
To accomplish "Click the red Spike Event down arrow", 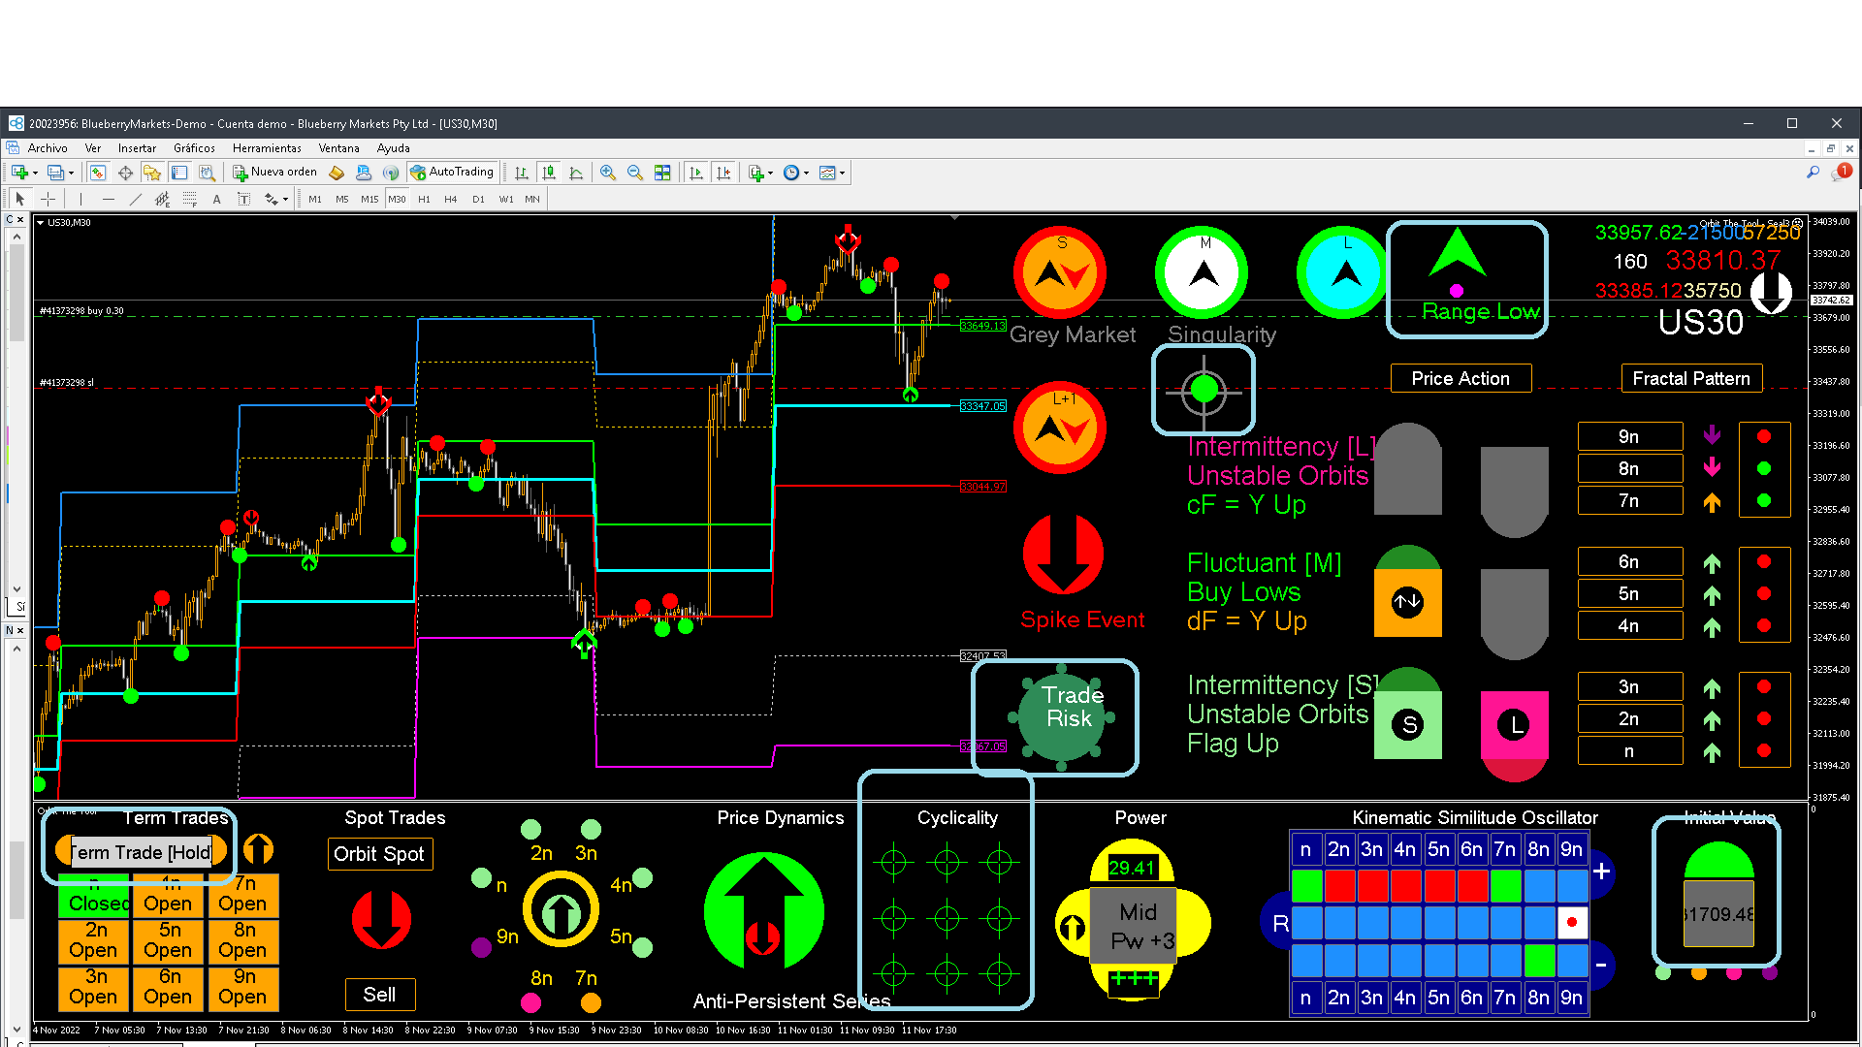I will (1063, 555).
